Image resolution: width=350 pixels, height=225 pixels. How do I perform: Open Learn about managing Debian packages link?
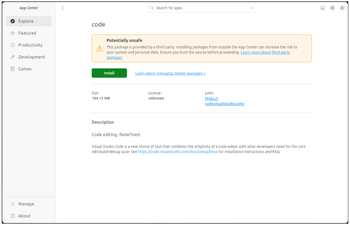pyautogui.click(x=170, y=73)
